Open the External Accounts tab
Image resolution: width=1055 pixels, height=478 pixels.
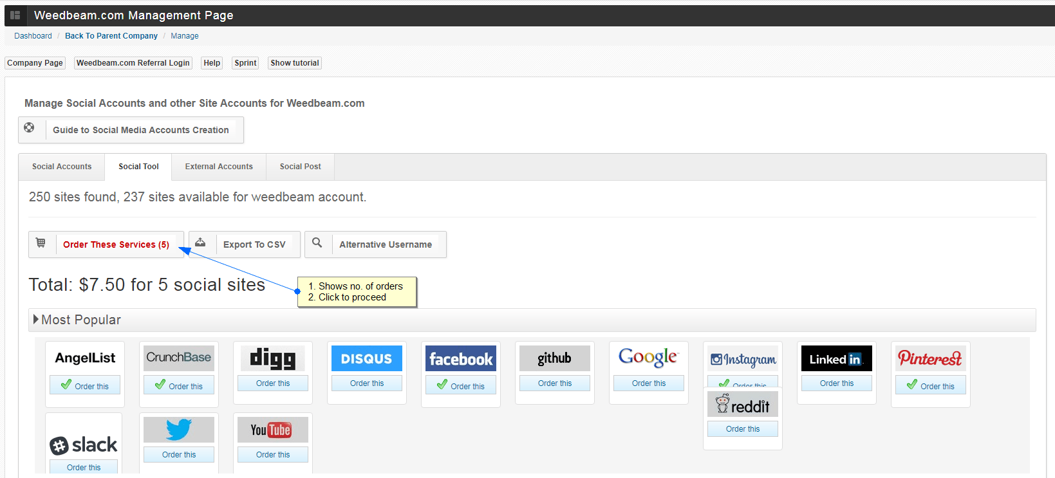(x=219, y=167)
